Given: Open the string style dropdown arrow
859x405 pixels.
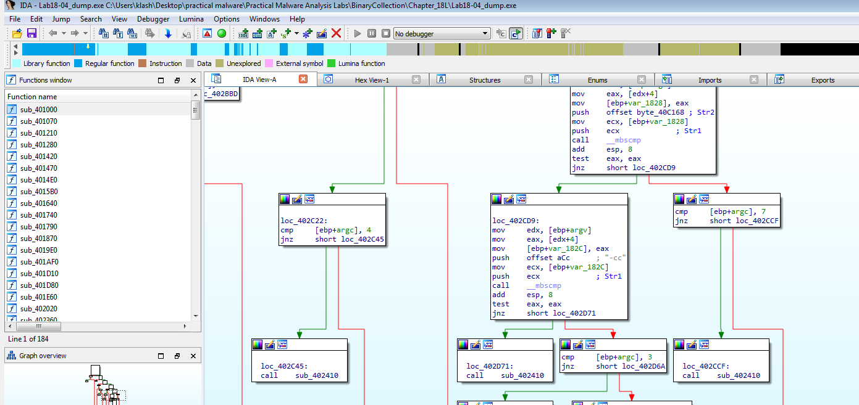Looking at the screenshot, I should click(x=296, y=33).
